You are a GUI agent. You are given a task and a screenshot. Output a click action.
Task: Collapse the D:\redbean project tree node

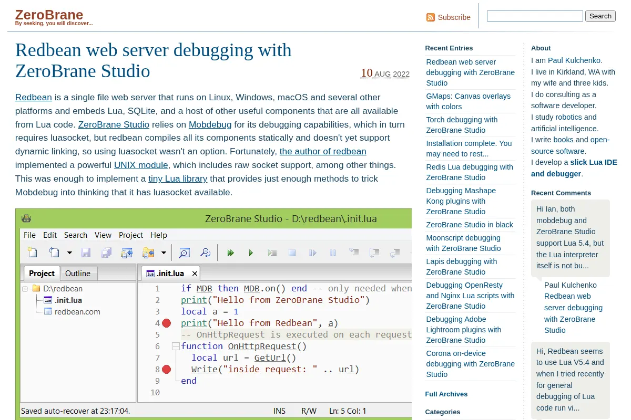25,288
